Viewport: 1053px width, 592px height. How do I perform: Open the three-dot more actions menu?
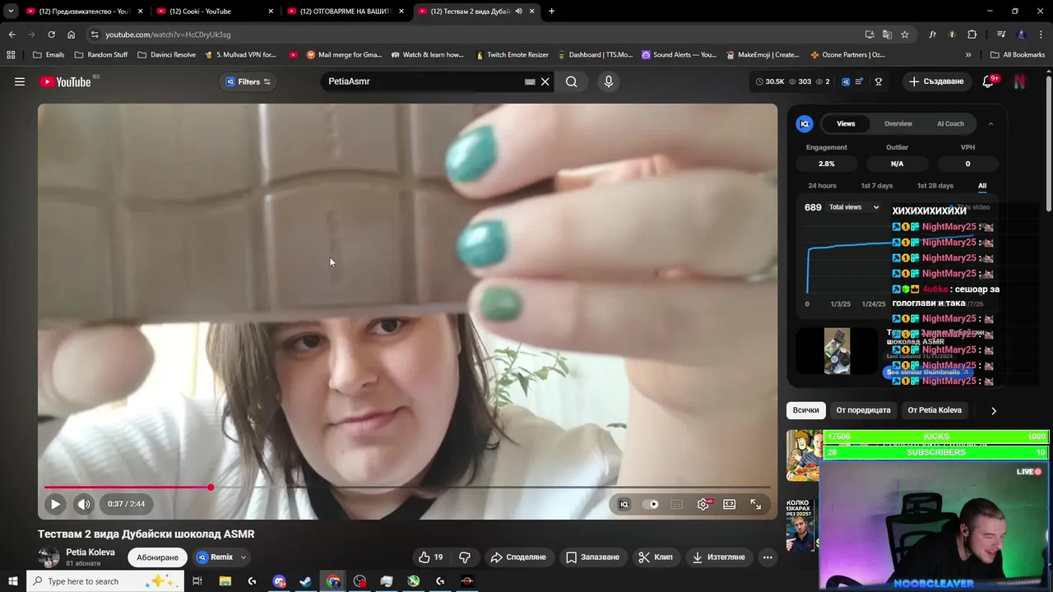tap(768, 557)
